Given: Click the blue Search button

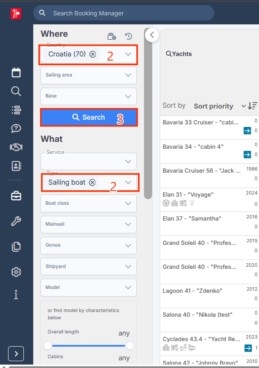Looking at the screenshot, I should point(89,118).
